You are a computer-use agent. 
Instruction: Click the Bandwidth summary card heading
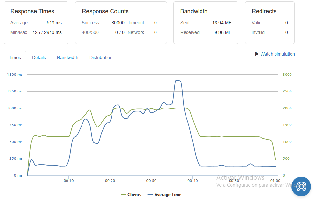194,11
